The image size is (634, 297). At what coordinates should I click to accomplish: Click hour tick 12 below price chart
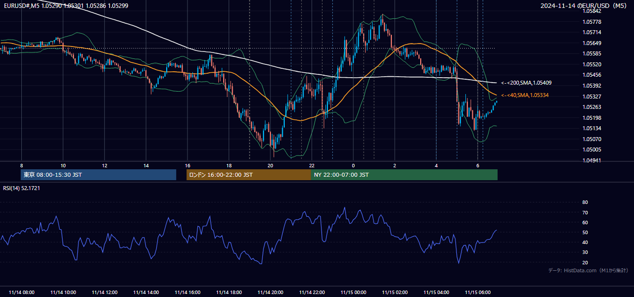(x=104, y=165)
